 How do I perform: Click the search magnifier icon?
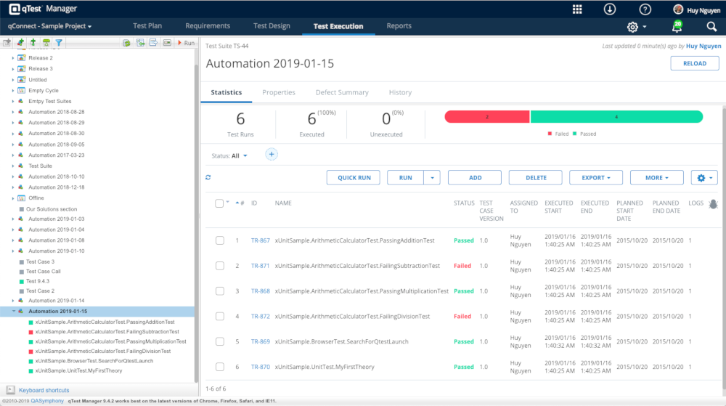(711, 27)
